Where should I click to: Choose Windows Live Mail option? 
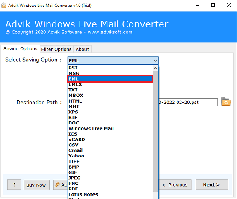[x=110, y=128]
